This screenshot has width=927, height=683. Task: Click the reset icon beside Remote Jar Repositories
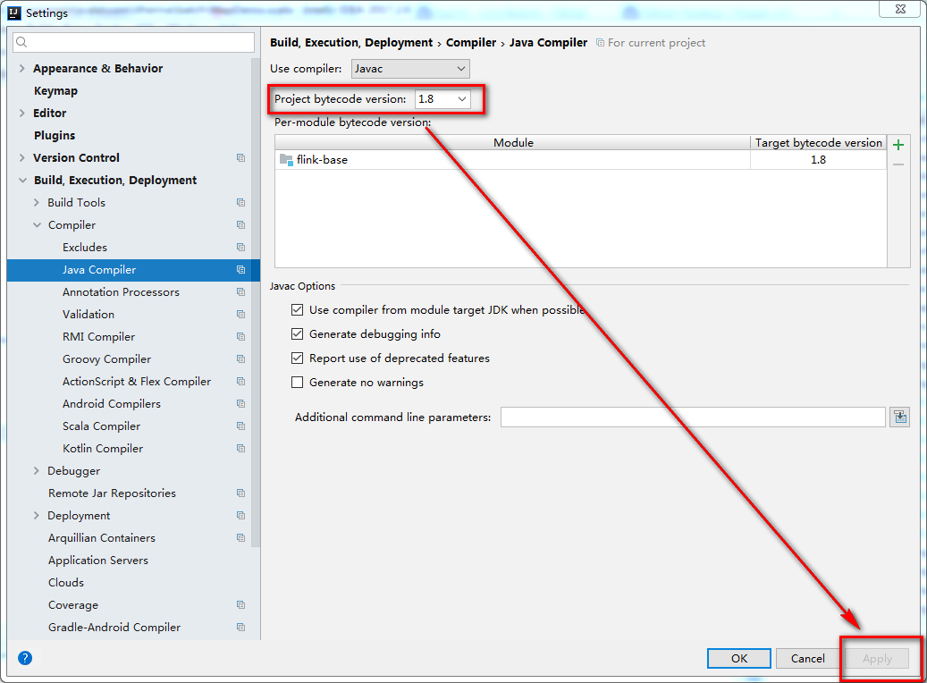[240, 493]
